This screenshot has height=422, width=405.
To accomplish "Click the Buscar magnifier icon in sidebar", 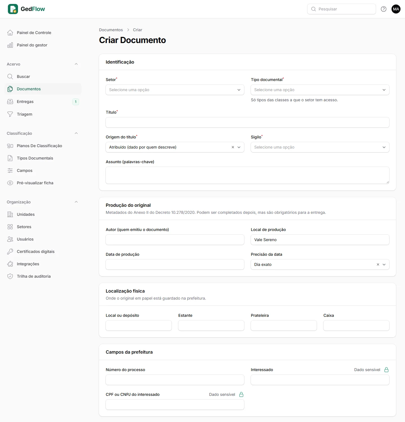I will (x=10, y=77).
